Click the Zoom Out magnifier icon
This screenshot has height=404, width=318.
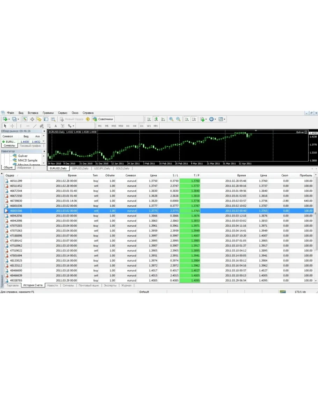(178, 119)
